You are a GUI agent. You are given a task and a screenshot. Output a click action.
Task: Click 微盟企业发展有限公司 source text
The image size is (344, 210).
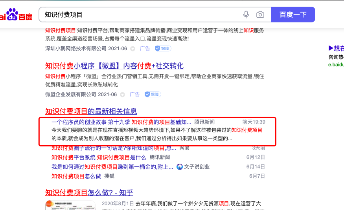click(x=71, y=94)
